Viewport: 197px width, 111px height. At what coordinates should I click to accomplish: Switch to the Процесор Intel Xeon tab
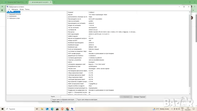[15, 2]
